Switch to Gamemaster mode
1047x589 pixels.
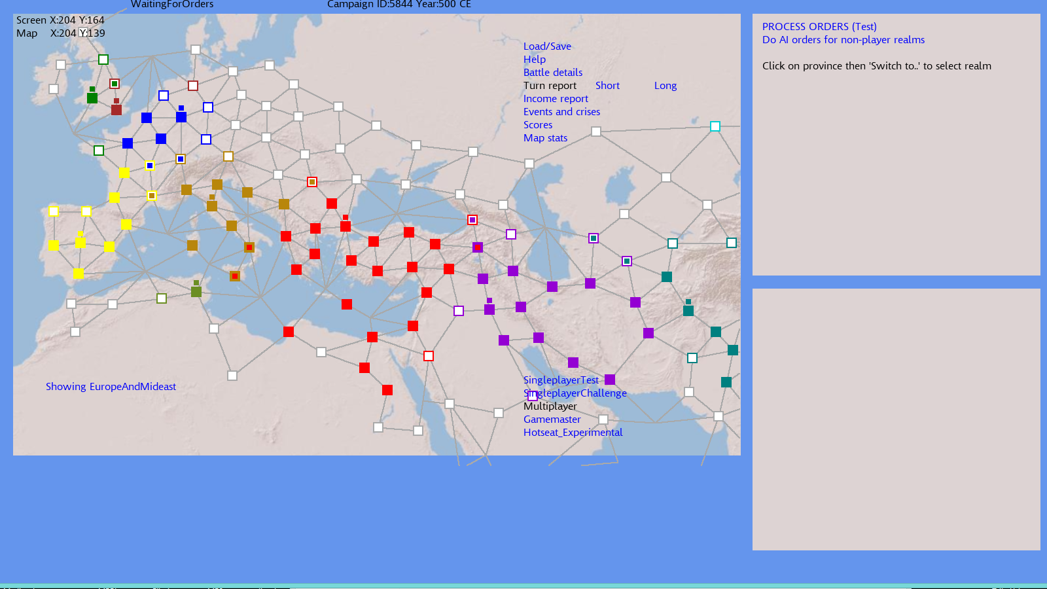click(552, 419)
